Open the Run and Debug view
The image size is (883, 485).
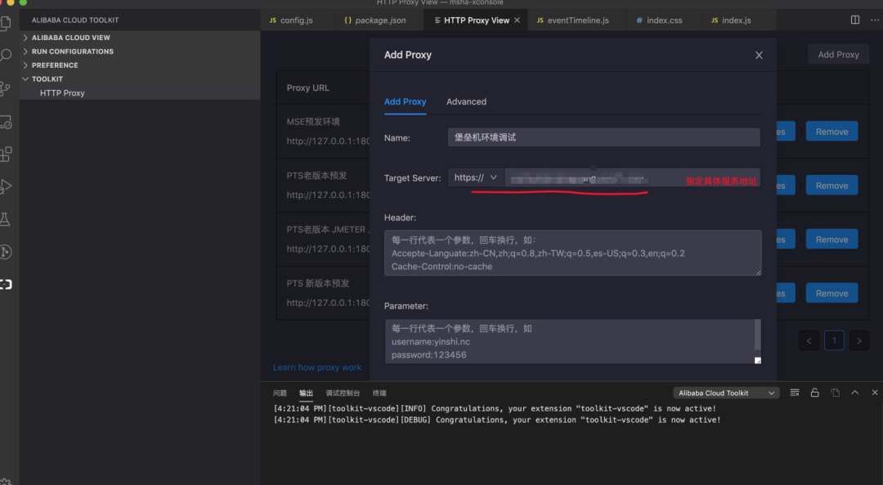click(x=6, y=186)
